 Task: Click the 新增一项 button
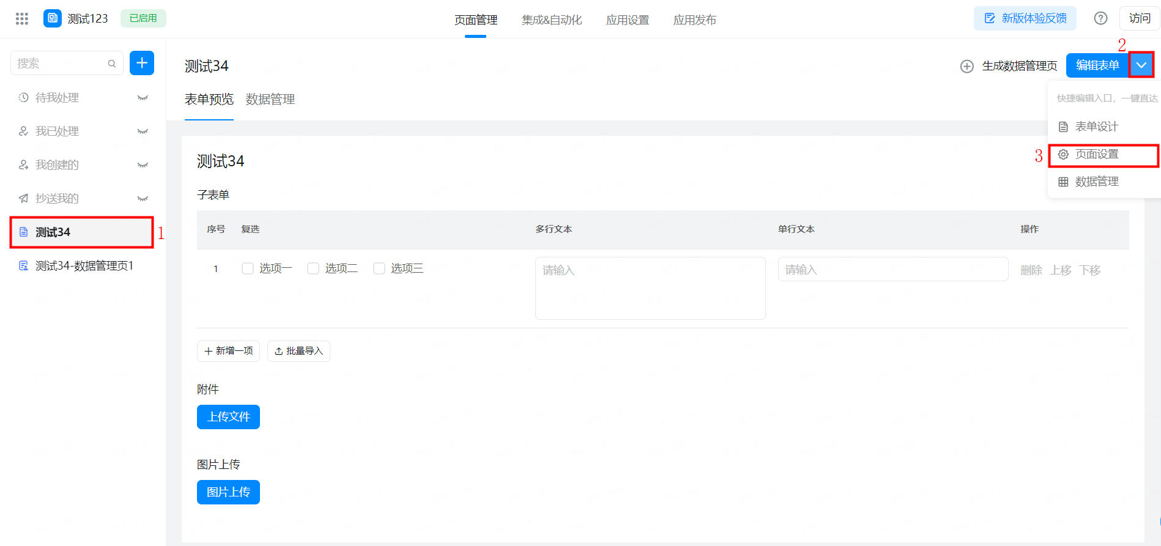228,351
